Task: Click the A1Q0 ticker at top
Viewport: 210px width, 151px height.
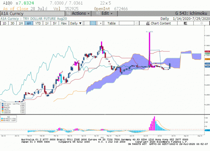Action: click(8, 3)
